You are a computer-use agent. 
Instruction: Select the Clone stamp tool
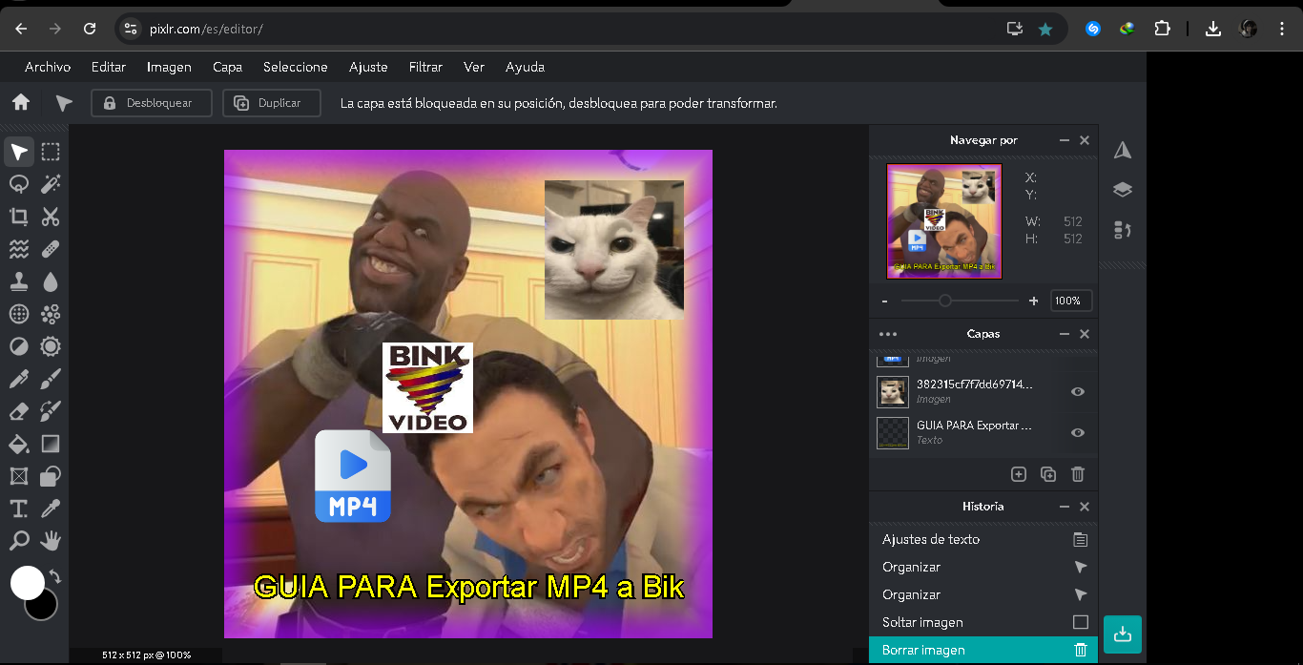19,281
